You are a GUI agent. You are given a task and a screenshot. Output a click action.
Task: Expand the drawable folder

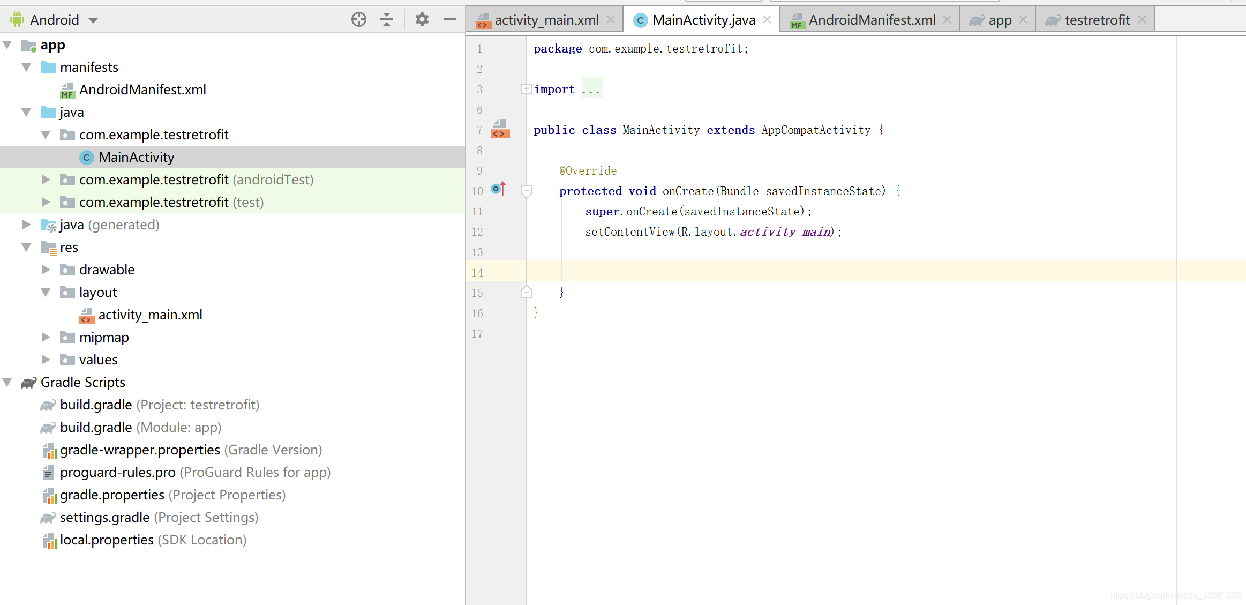pos(46,270)
